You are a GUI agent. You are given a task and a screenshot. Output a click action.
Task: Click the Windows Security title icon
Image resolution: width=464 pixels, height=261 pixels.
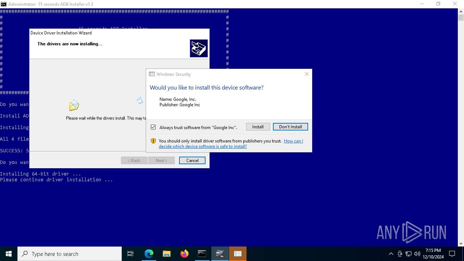(x=152, y=74)
